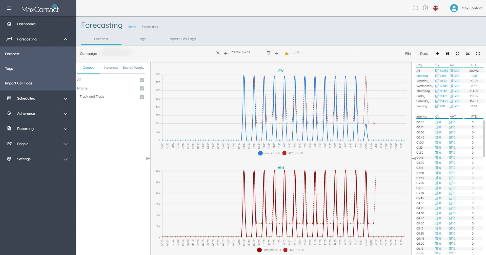
Task: Open the File dropdown menu
Action: click(x=408, y=54)
